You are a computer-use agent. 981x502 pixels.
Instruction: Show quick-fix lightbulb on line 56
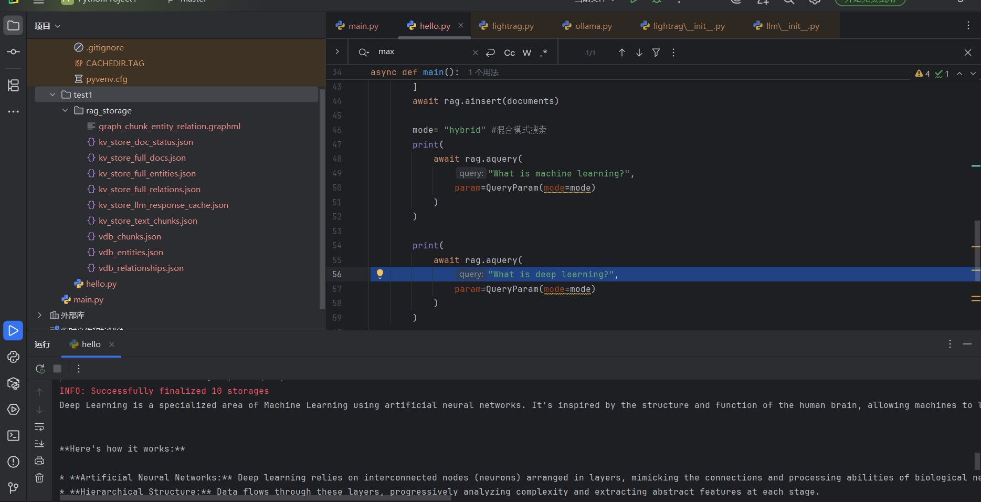380,274
